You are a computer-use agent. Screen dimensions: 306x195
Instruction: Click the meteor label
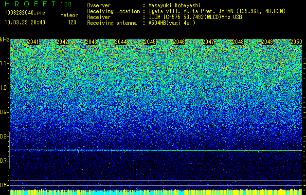point(69,15)
